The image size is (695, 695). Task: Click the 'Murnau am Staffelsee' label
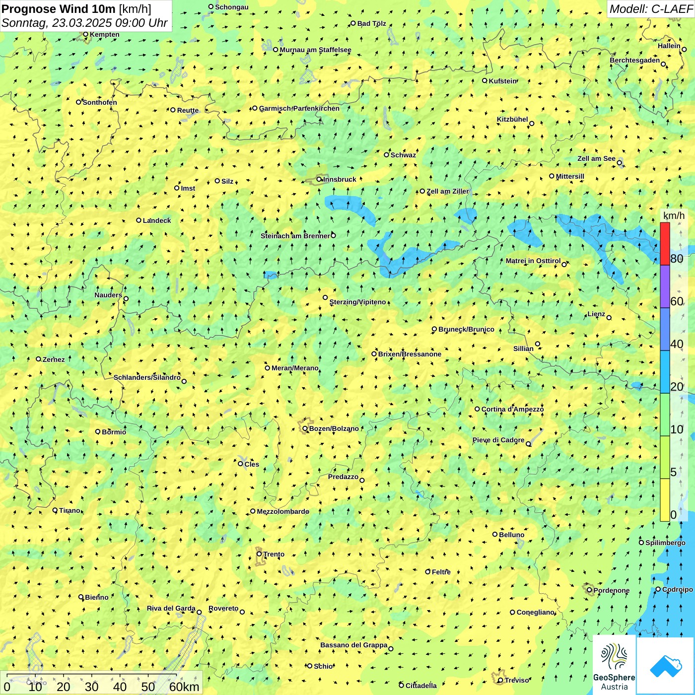pos(315,50)
